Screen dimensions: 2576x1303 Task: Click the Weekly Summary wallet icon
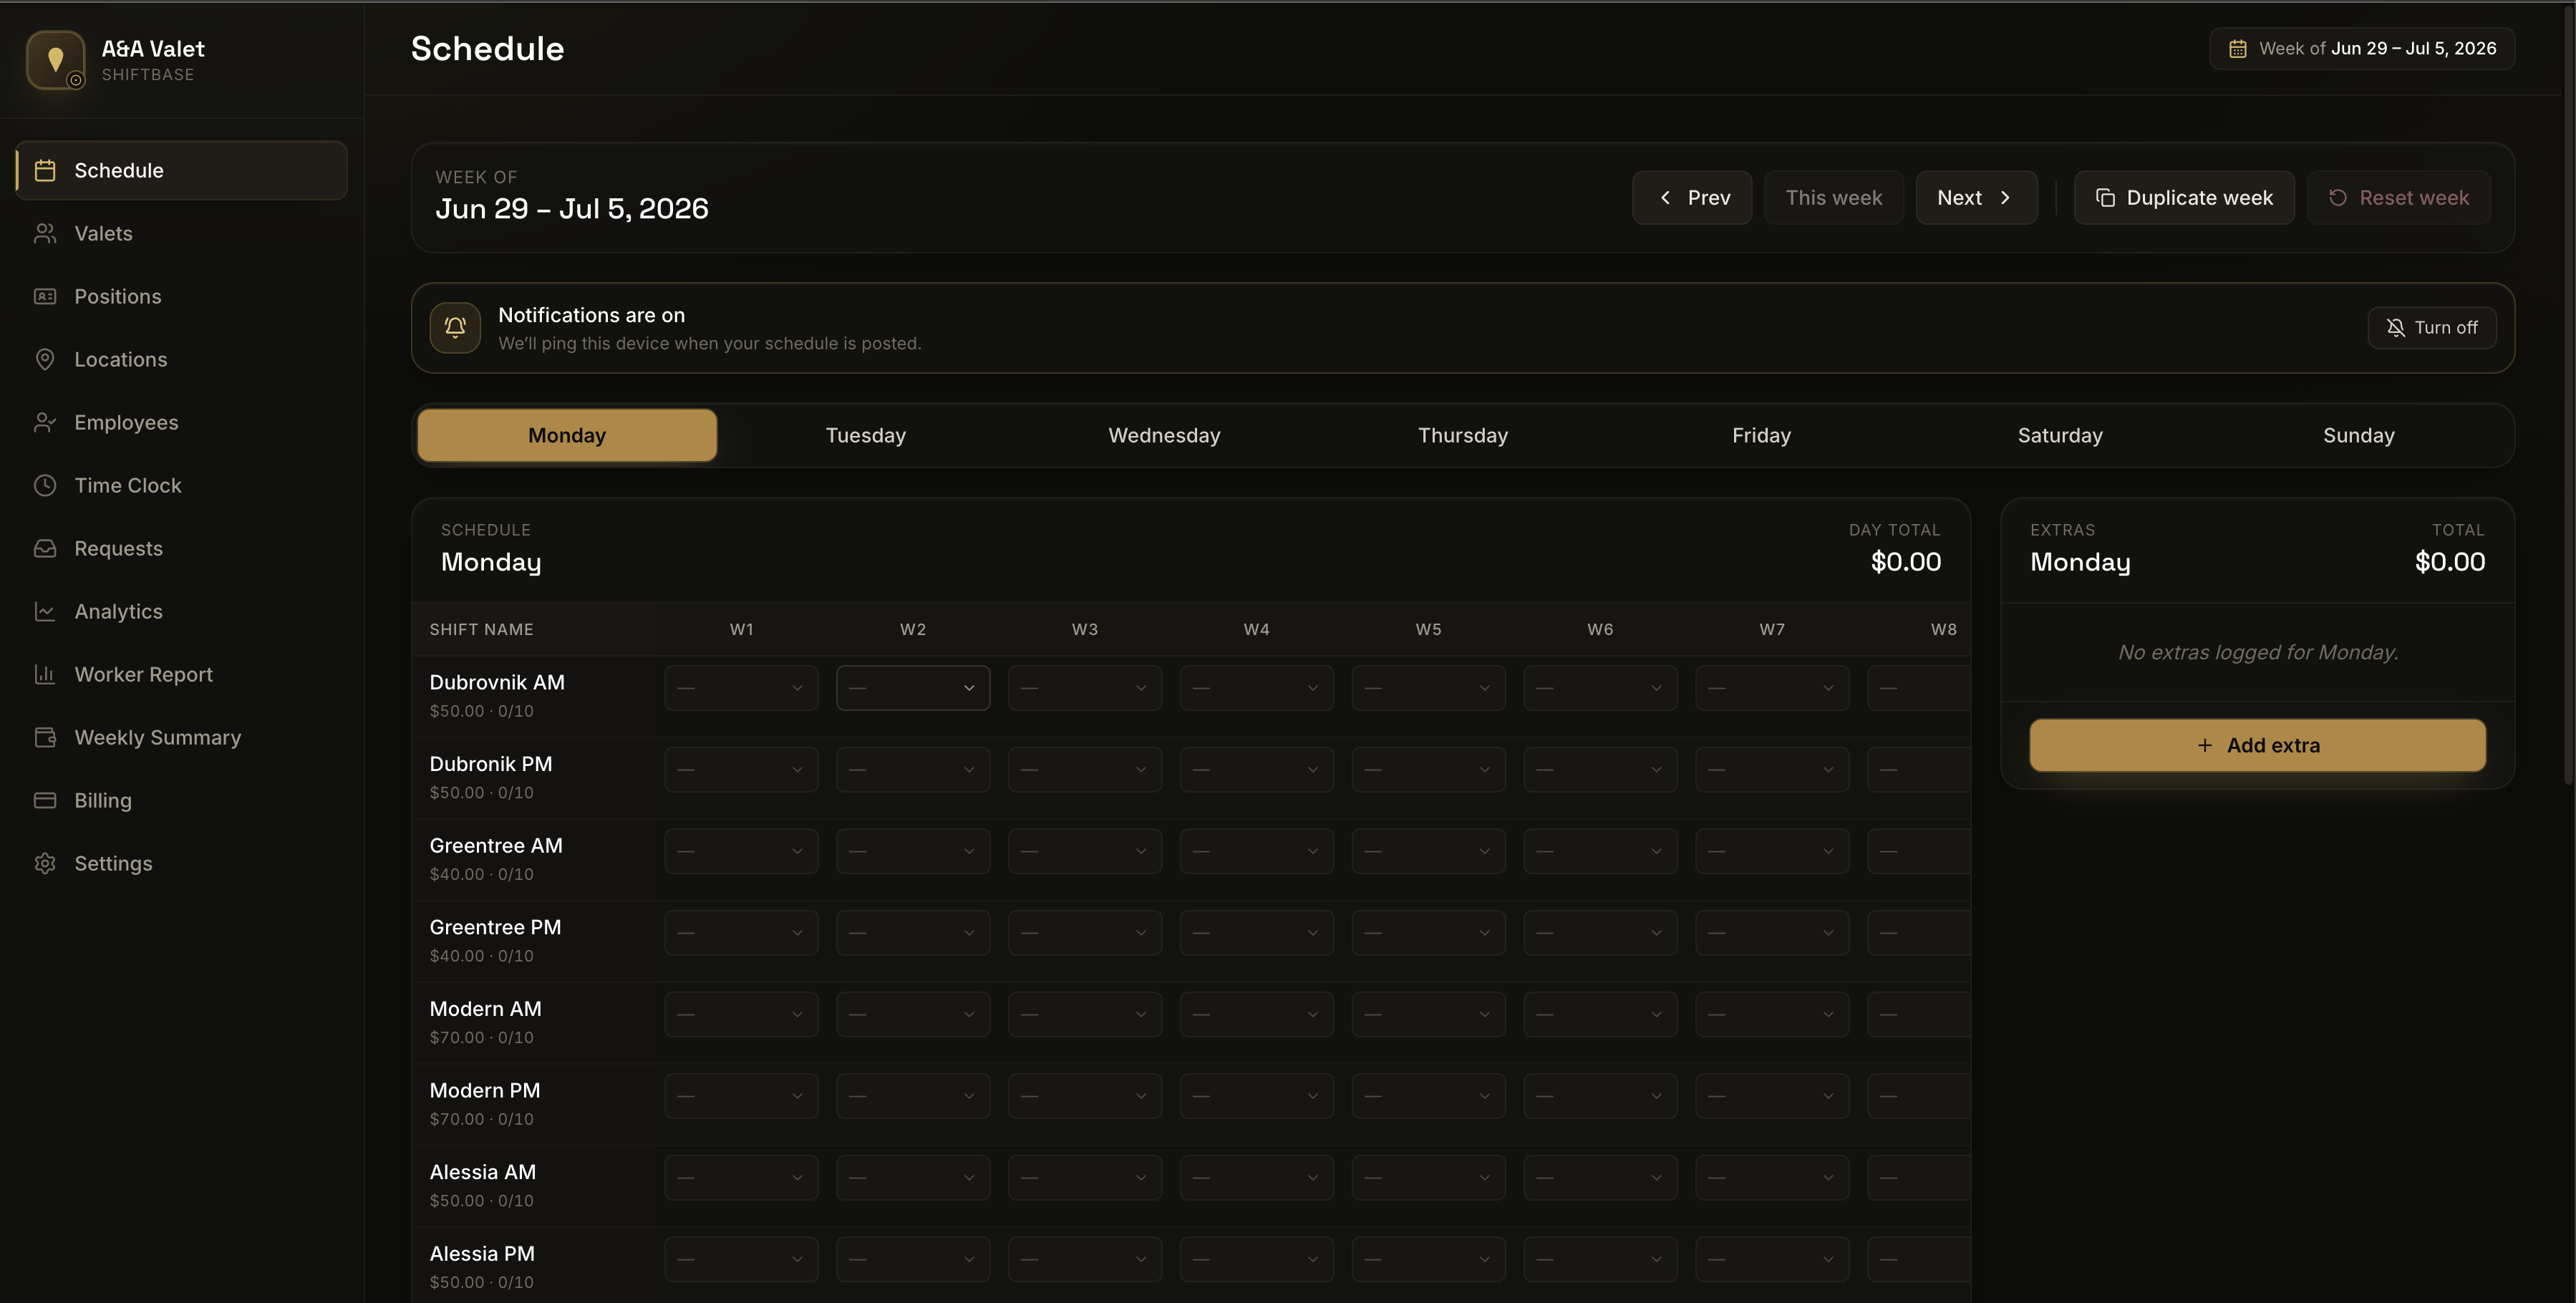click(x=45, y=737)
